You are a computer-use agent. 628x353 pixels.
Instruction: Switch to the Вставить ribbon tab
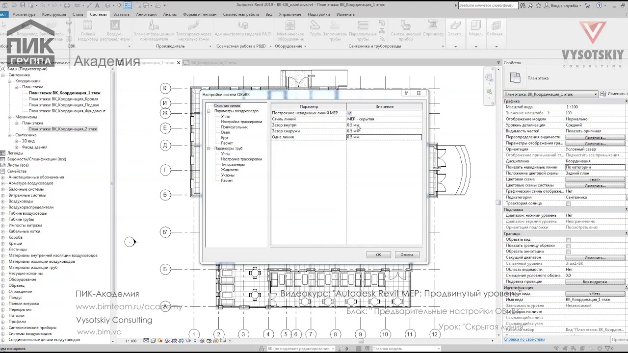(x=121, y=14)
